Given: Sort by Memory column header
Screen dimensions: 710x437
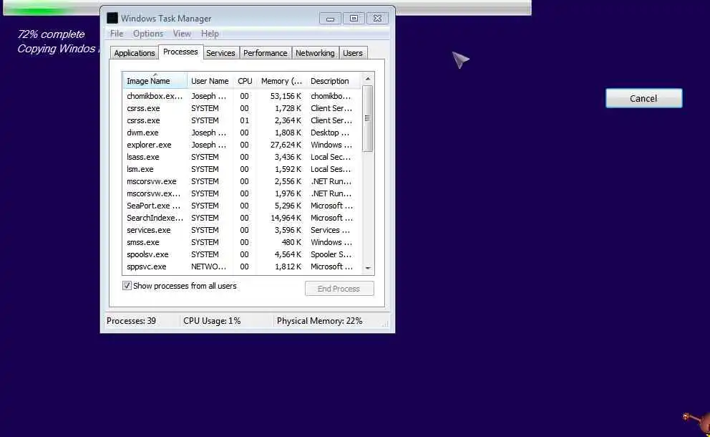Looking at the screenshot, I should [282, 81].
